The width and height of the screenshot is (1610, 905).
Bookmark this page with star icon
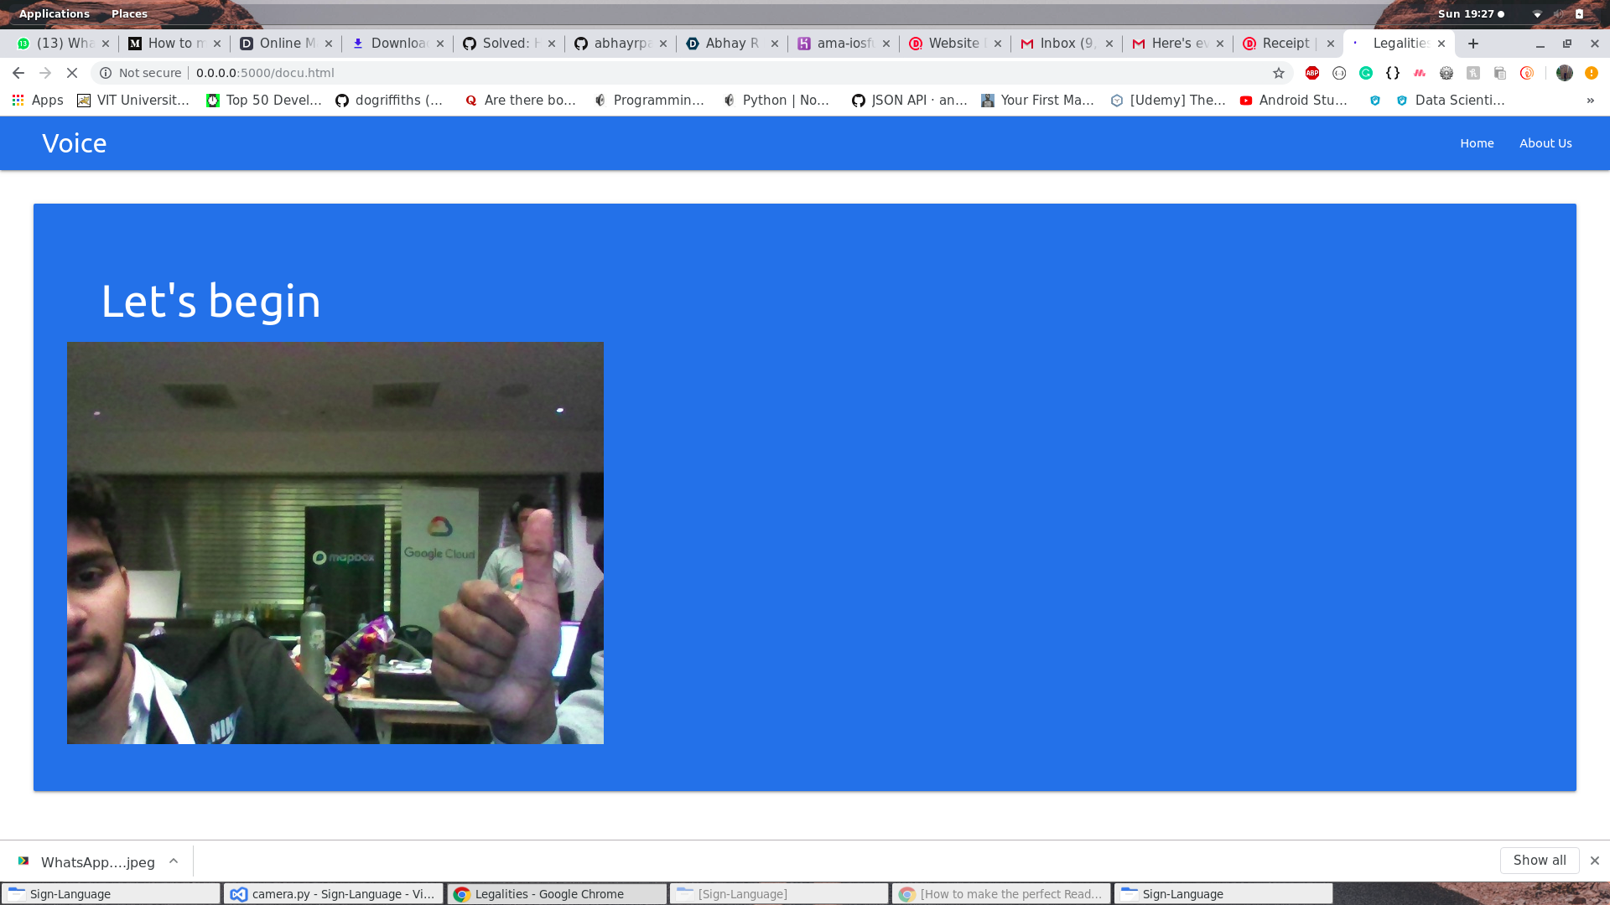1279,73
